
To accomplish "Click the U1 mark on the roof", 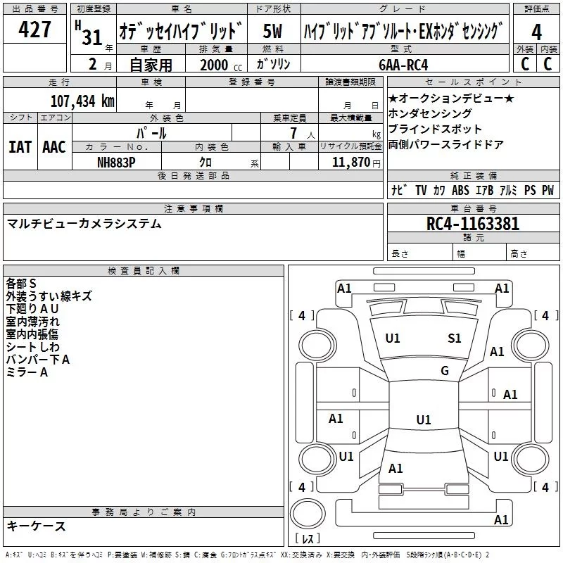I will [x=424, y=419].
